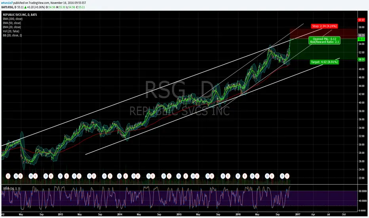Click the 48.00 price axis label

(361, 69)
